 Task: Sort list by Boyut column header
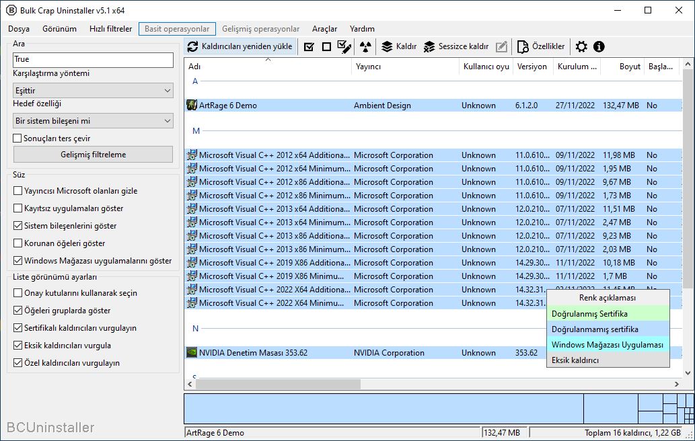coord(622,67)
